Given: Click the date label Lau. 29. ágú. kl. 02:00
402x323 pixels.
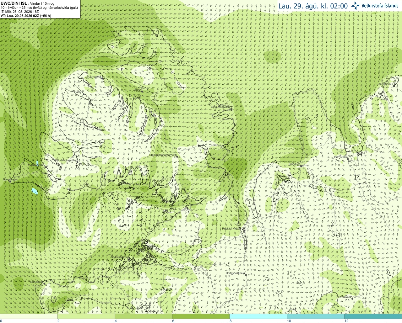Looking at the screenshot, I should point(313,6).
